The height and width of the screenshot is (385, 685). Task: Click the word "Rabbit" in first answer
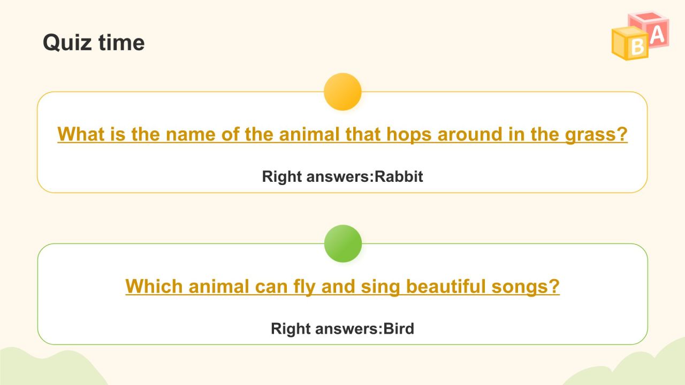coord(399,176)
